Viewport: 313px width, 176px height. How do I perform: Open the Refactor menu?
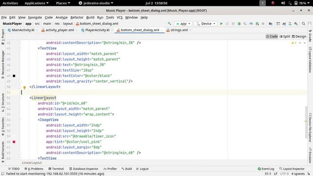77,18
